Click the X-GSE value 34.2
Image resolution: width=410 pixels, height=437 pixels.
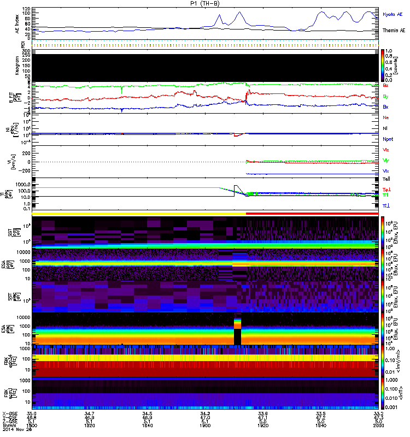click(x=205, y=414)
